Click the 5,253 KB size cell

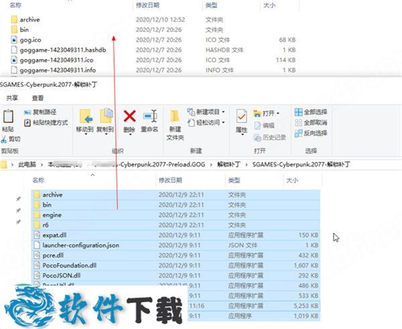[x=306, y=306]
